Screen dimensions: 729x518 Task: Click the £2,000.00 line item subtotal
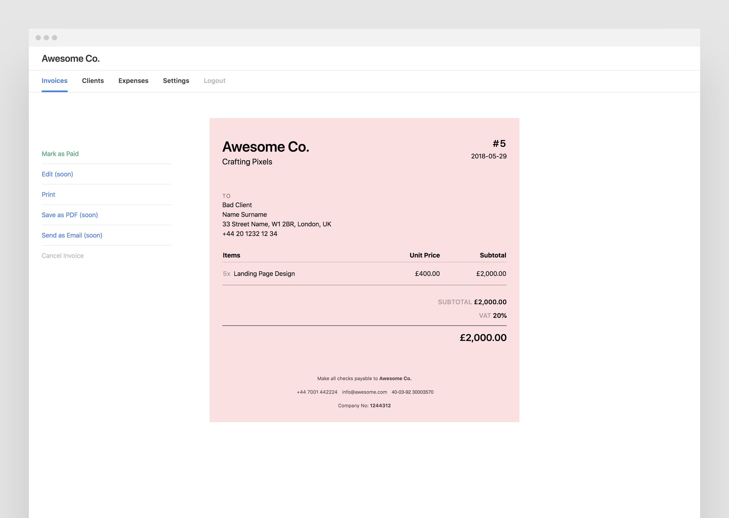tap(491, 274)
